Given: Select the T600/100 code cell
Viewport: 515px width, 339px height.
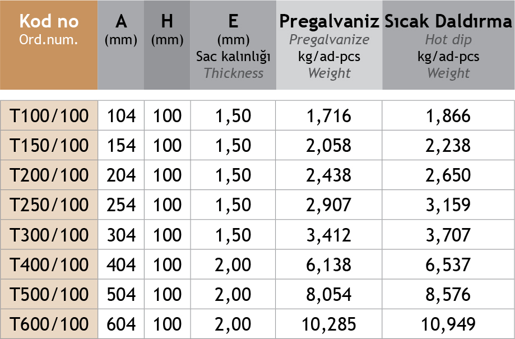Looking at the screenshot, I should [x=49, y=324].
